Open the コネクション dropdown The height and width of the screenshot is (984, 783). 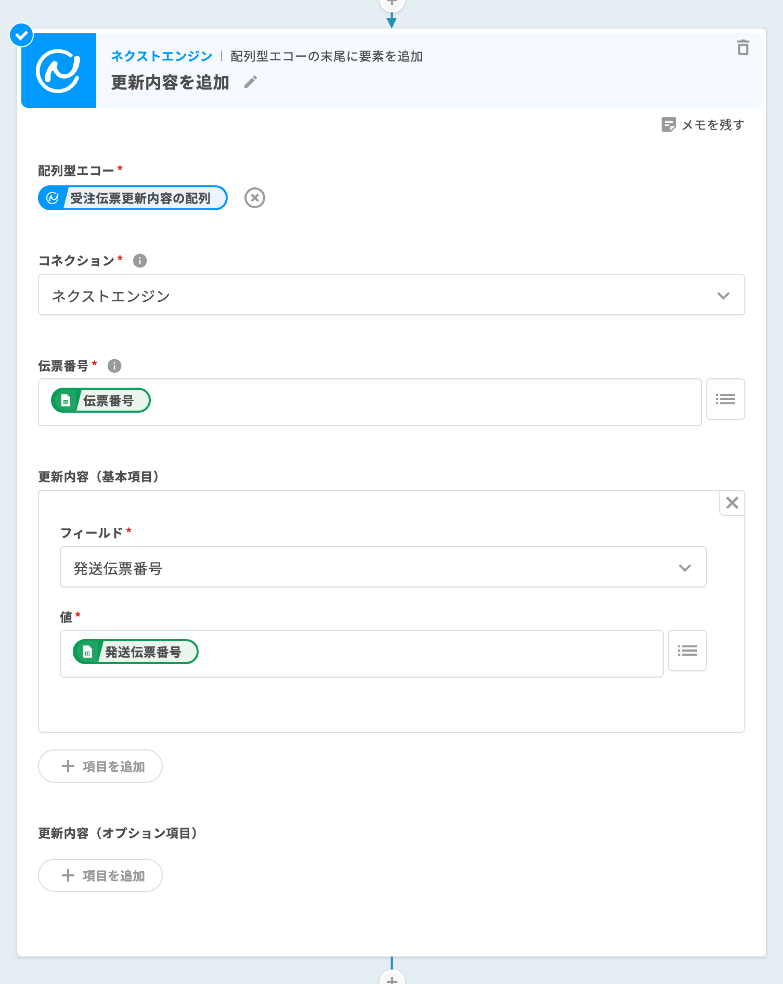point(391,295)
